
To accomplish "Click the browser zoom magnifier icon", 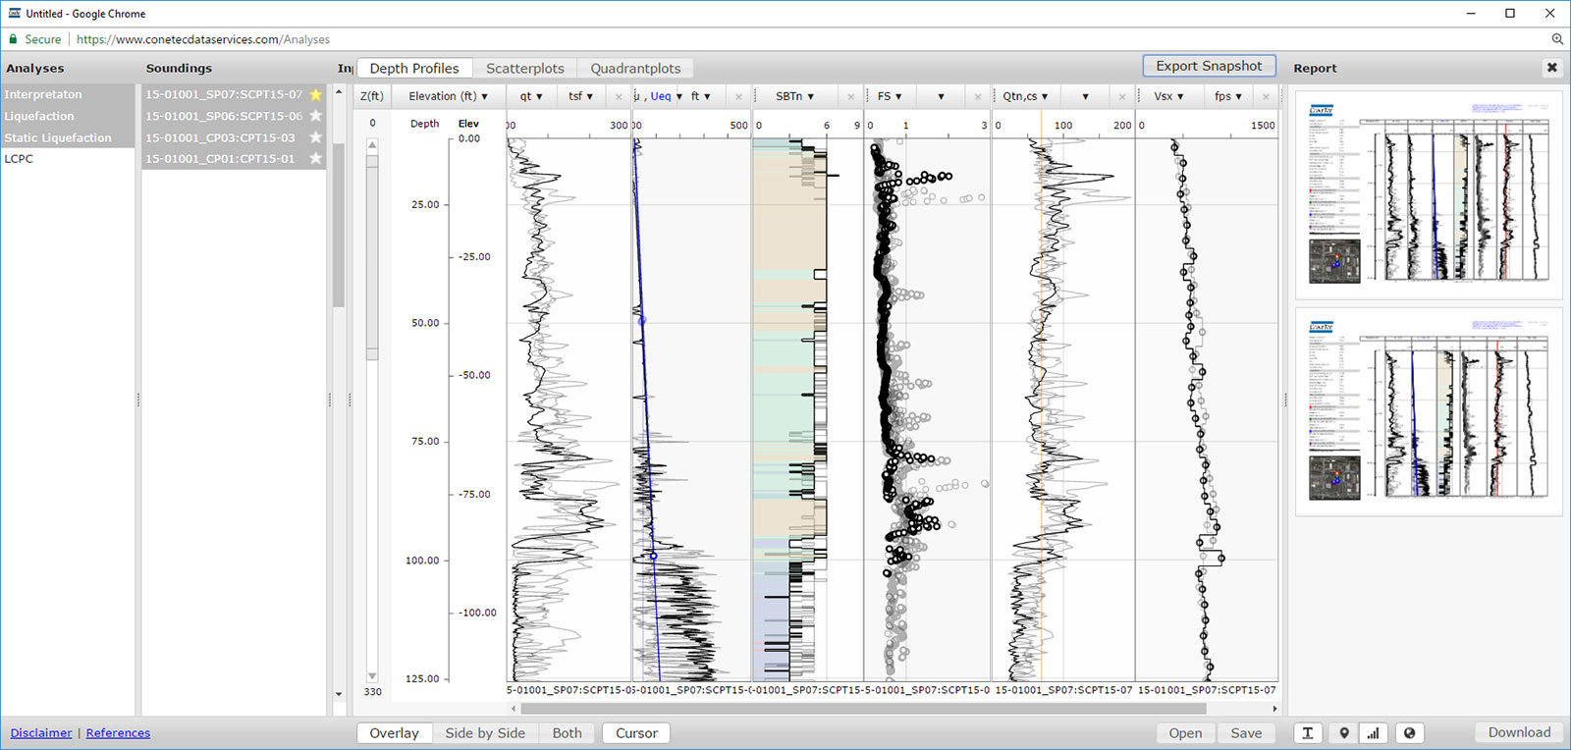I will (1557, 39).
